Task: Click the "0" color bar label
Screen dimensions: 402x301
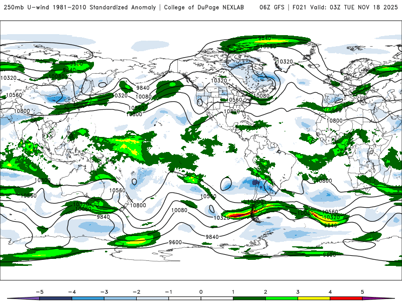Action: (201, 292)
